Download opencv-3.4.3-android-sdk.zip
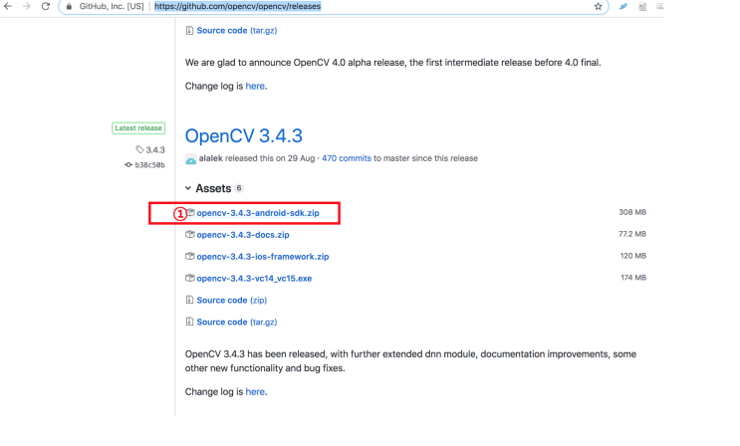The image size is (740, 446). pyautogui.click(x=257, y=213)
